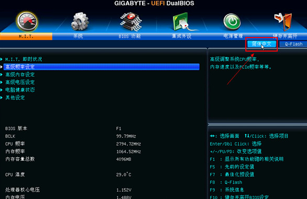Open 其他设定 submenu

(15, 98)
